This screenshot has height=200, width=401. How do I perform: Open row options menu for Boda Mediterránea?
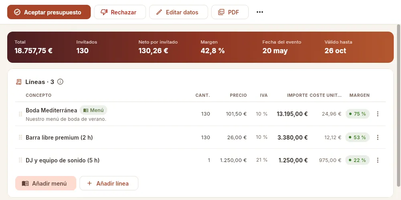pos(378,114)
